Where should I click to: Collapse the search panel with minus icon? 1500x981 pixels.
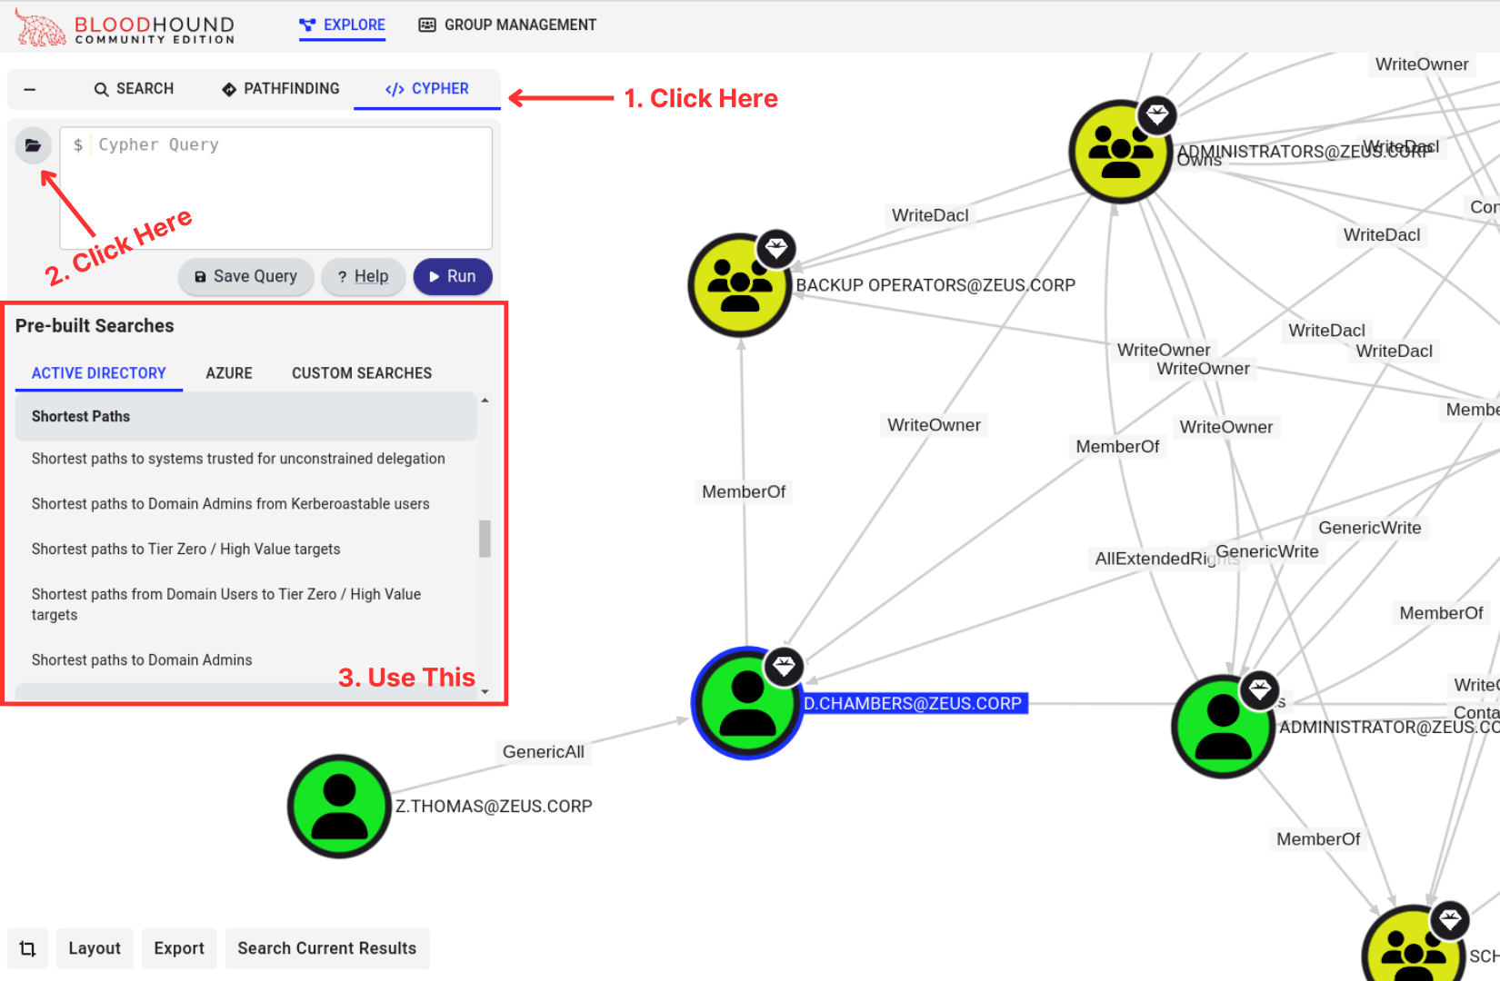pos(29,89)
